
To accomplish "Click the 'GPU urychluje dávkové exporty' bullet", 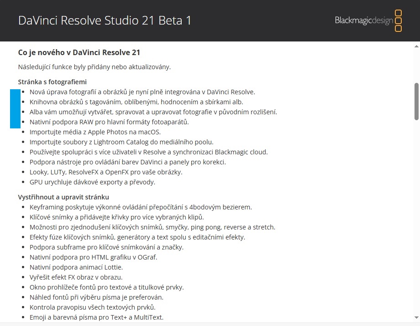I will tap(92, 182).
